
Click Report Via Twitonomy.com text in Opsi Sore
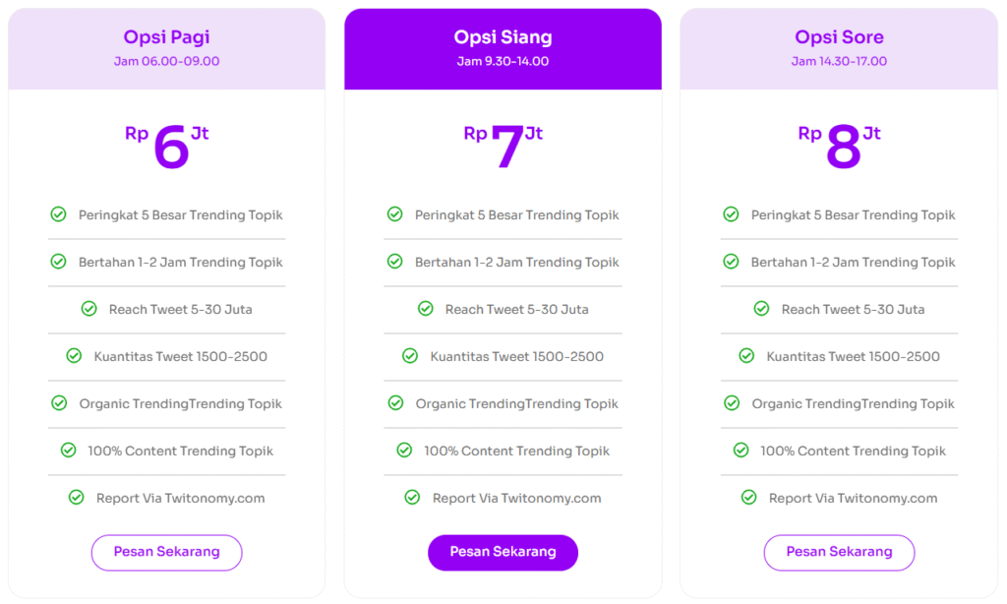853,498
